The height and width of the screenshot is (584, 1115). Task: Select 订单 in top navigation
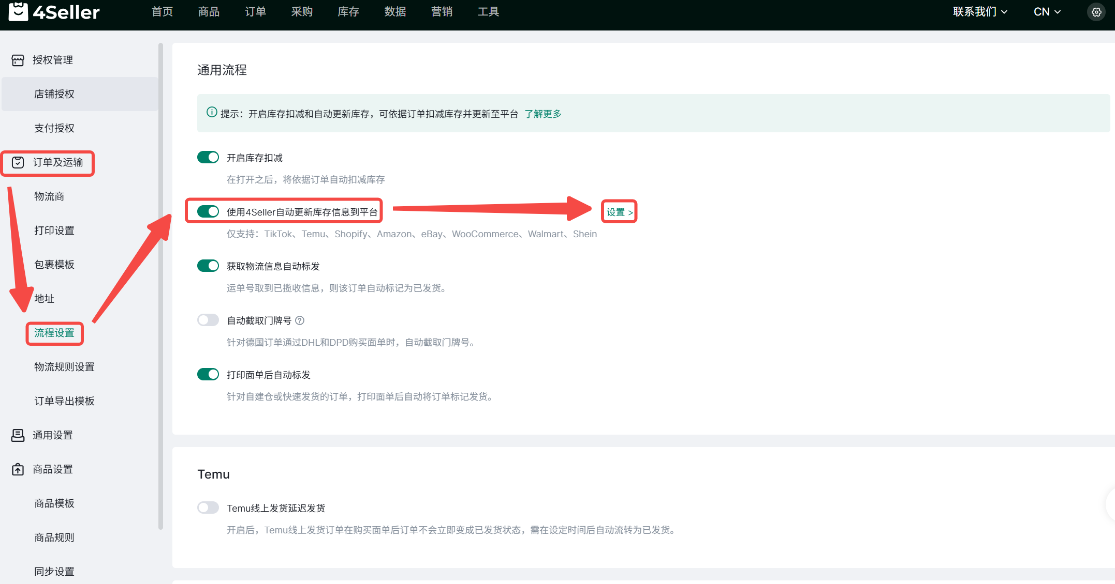[255, 12]
